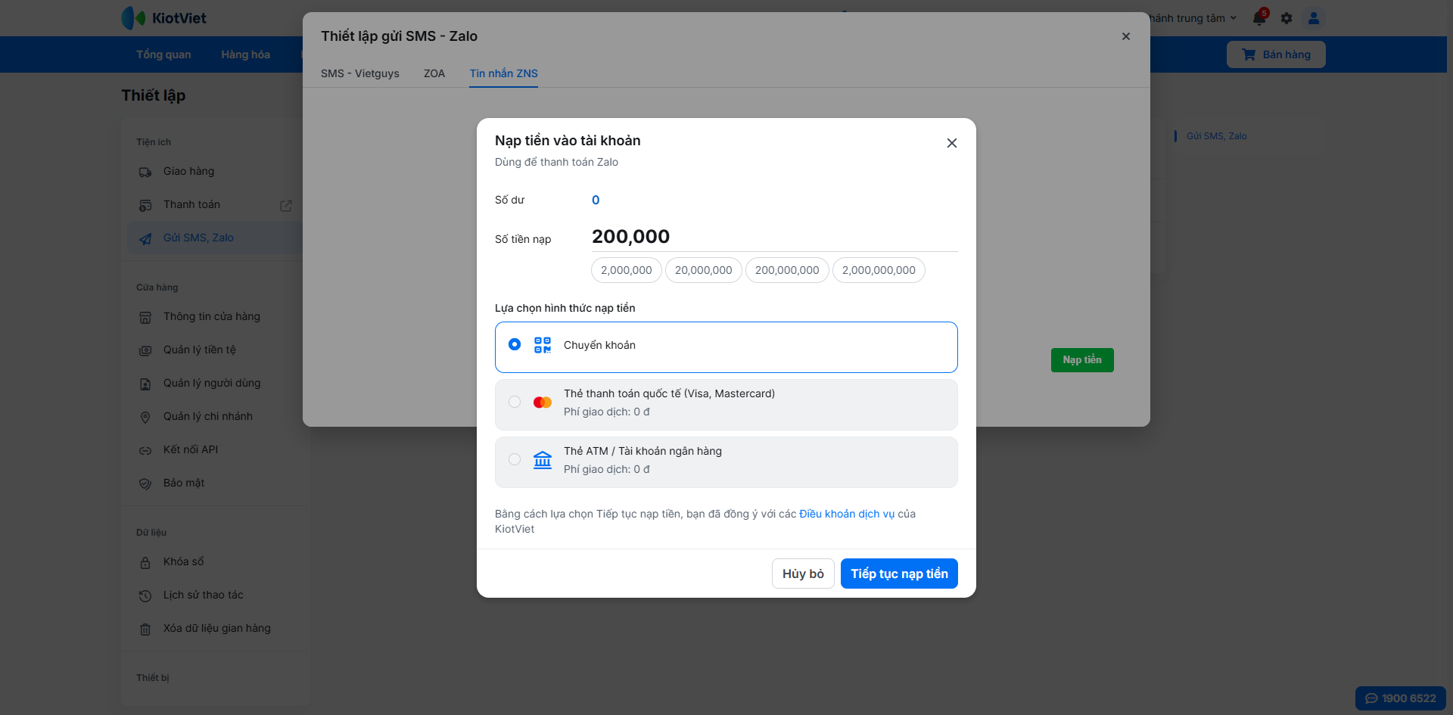
Task: Click the Thanh toán sidebar icon
Action: tap(145, 206)
